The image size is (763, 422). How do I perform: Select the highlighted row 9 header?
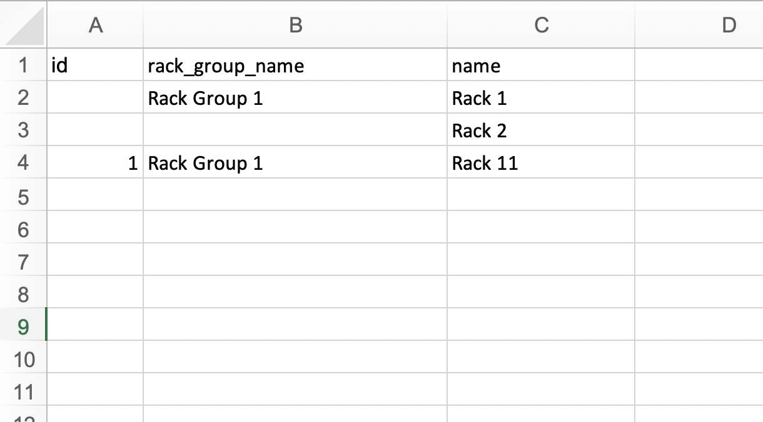pyautogui.click(x=23, y=325)
